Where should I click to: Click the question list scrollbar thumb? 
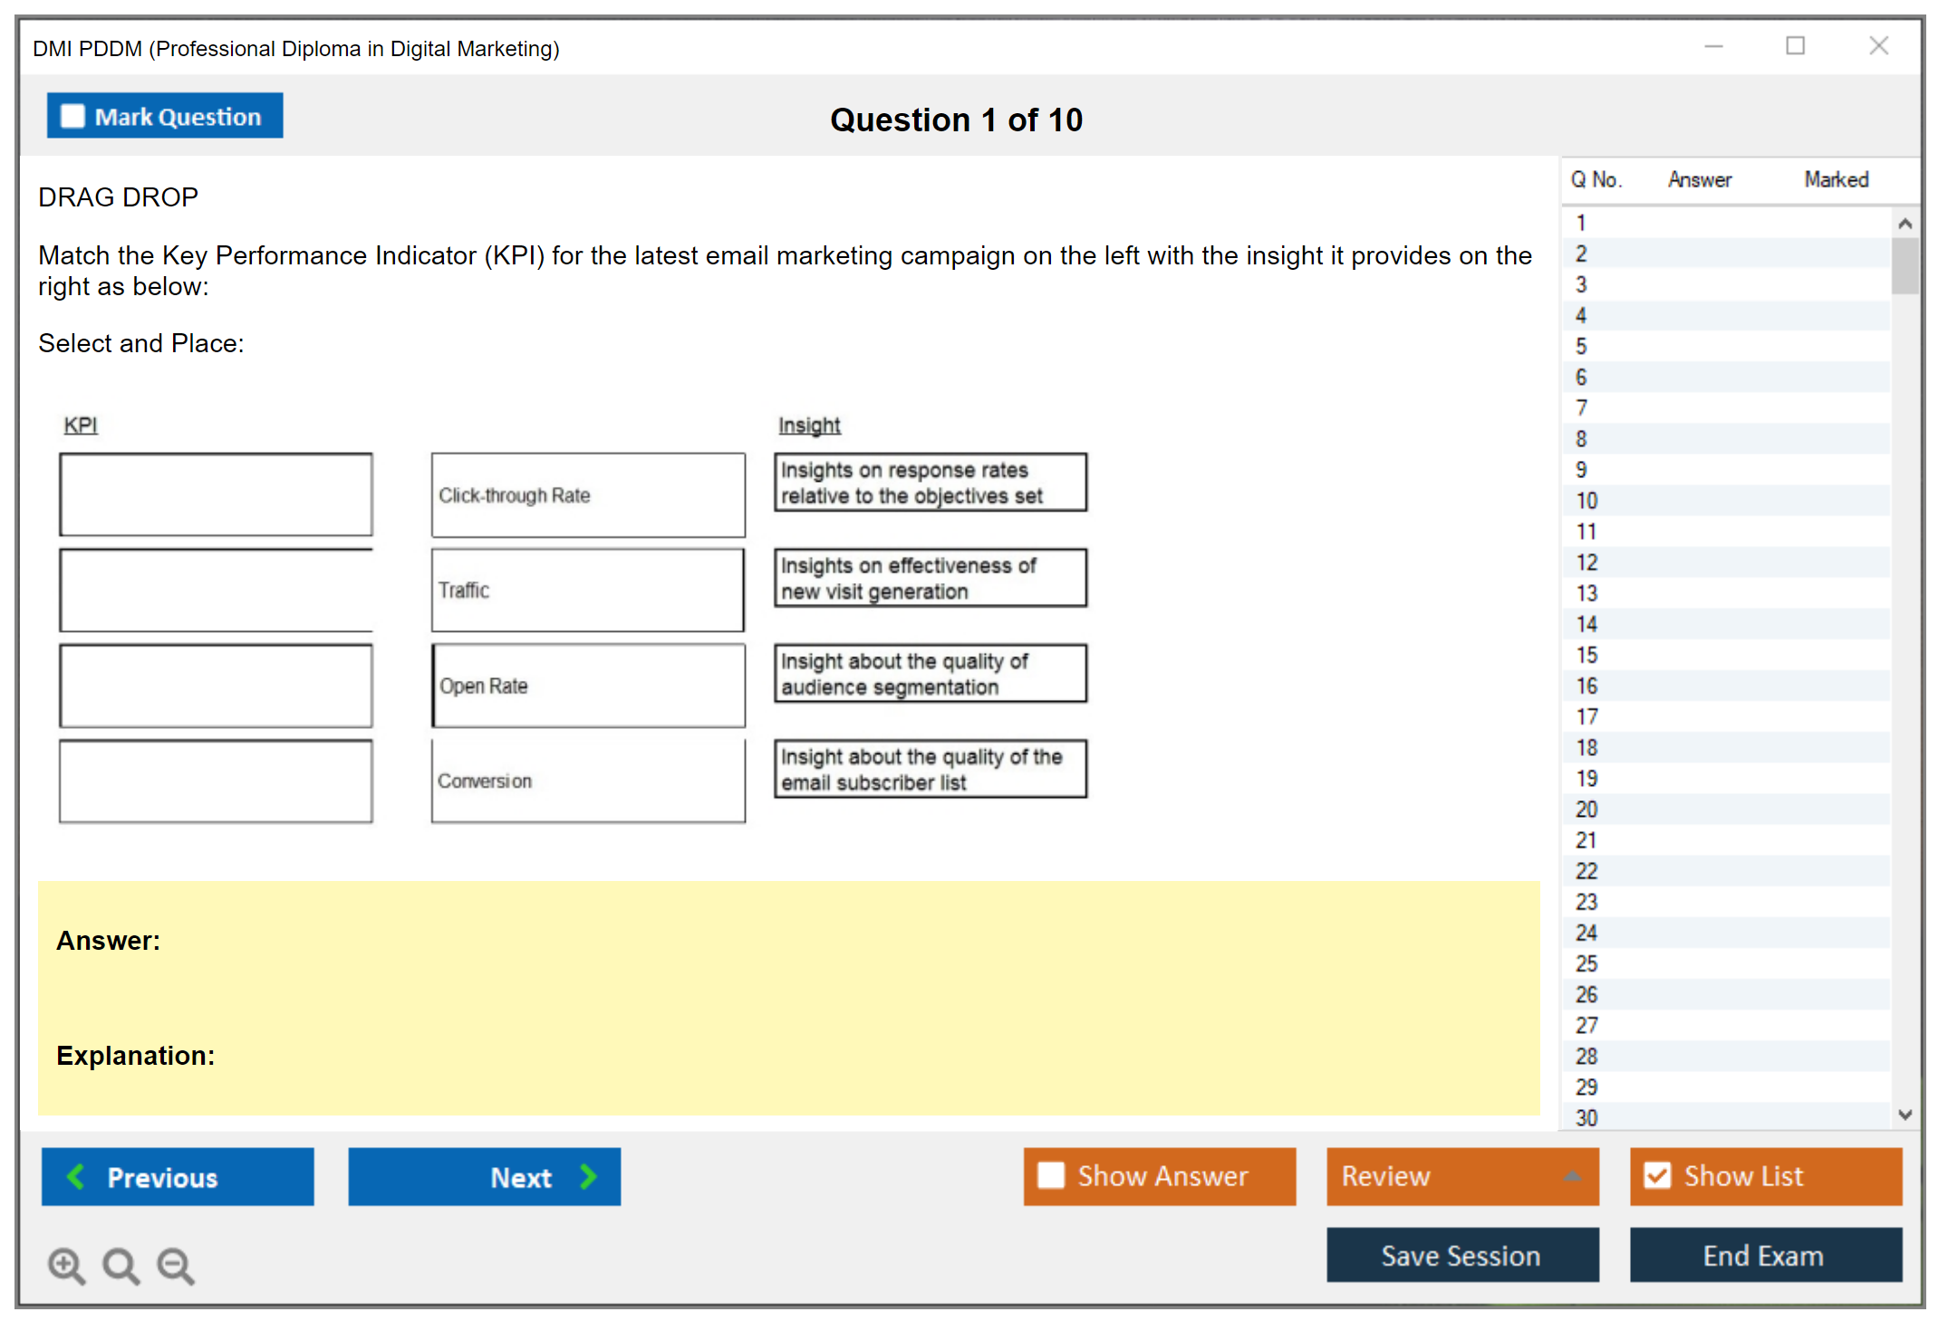click(1905, 266)
